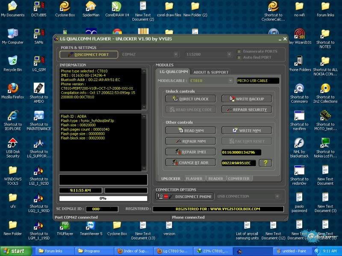Image resolution: width=342 pixels, height=256 pixels.
Task: Open the USB Disk Security icon
Action: click(x=13, y=148)
